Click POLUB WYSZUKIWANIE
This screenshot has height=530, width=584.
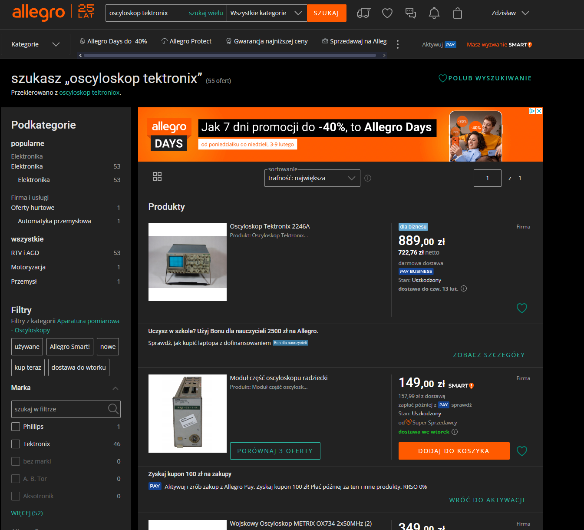(485, 78)
